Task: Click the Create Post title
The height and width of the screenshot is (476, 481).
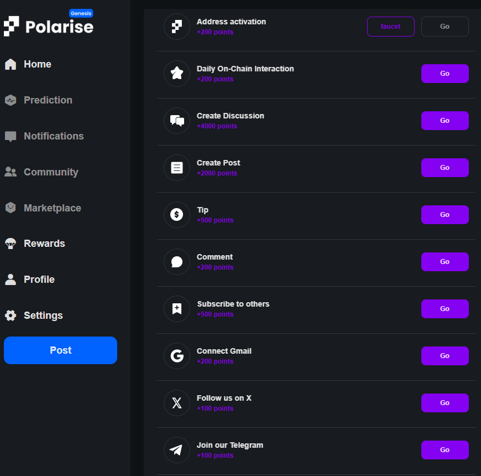Action: [218, 163]
